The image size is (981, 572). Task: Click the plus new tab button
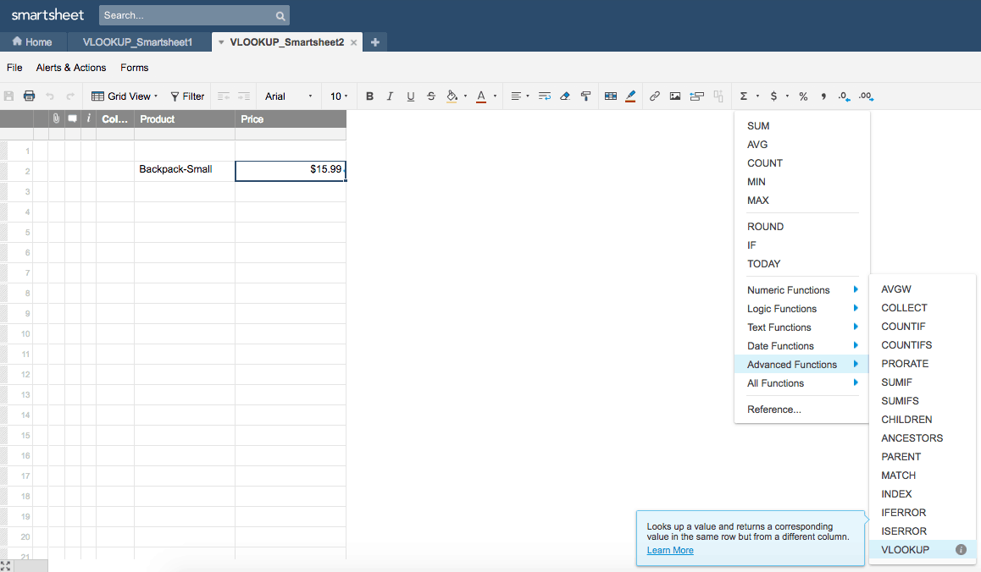[375, 41]
